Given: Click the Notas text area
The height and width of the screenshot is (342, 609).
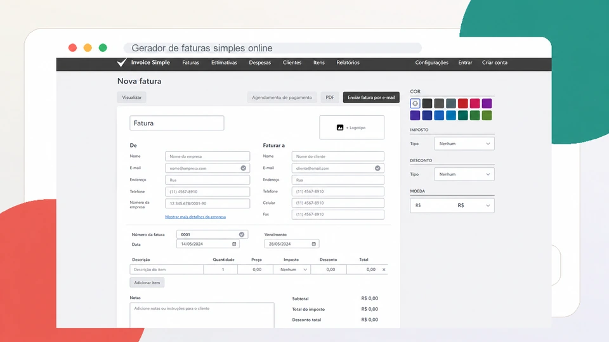Looking at the screenshot, I should (x=202, y=315).
